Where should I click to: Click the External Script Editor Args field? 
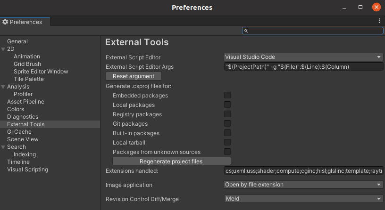pyautogui.click(x=303, y=67)
